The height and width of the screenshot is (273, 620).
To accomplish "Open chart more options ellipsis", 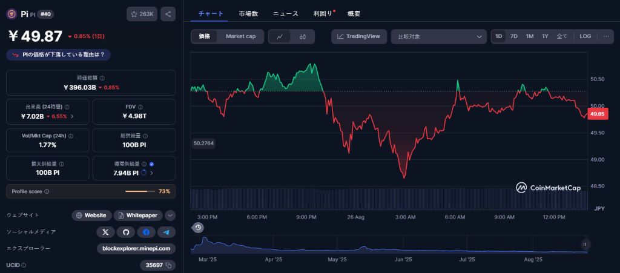I will [x=606, y=36].
